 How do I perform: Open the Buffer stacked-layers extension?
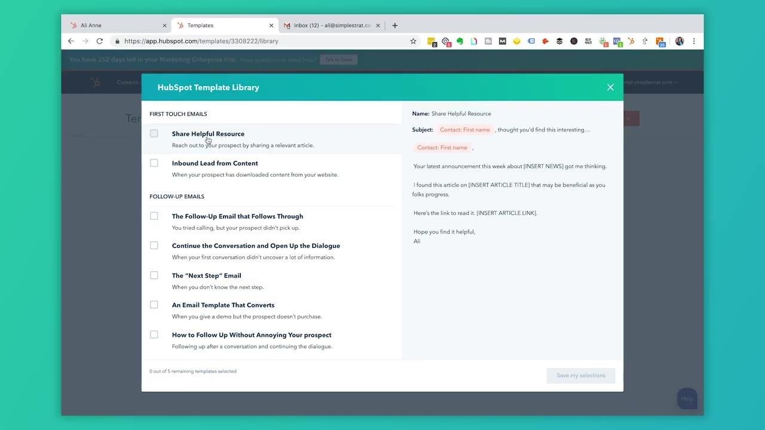pyautogui.click(x=559, y=41)
